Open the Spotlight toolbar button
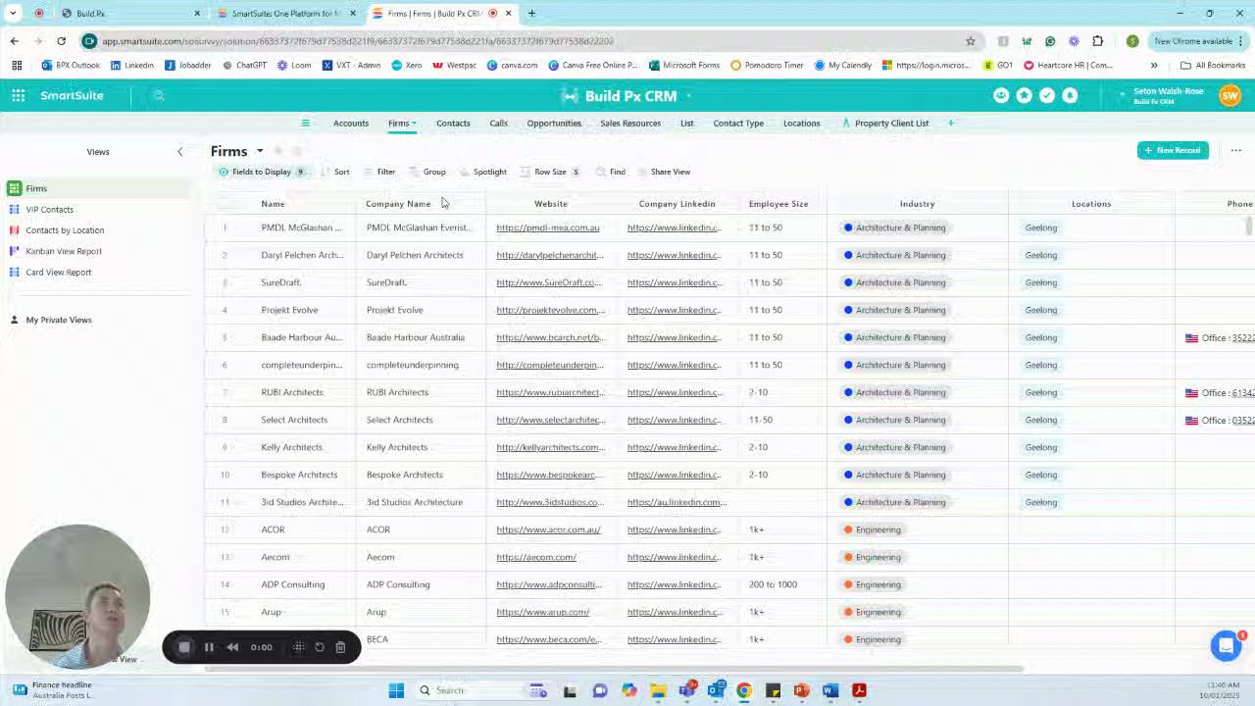 click(483, 172)
